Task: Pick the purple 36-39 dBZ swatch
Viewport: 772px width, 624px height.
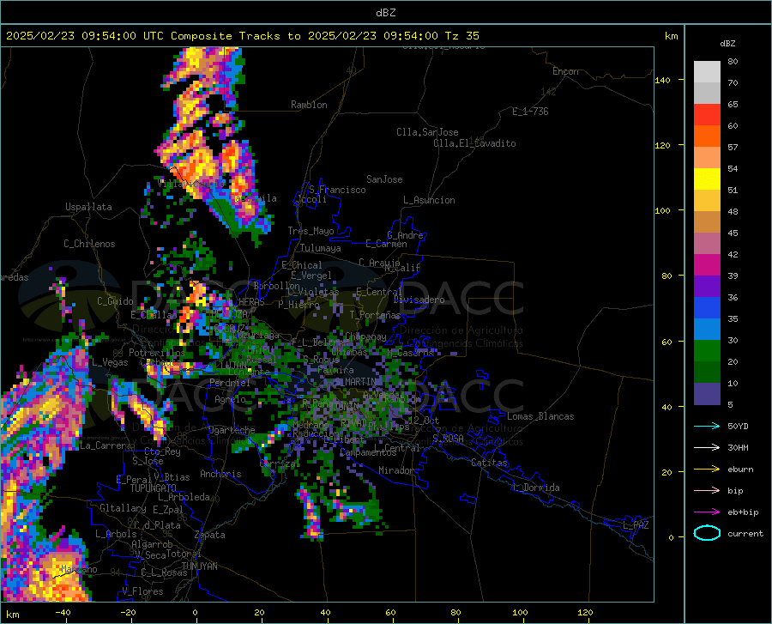Action: 707,287
